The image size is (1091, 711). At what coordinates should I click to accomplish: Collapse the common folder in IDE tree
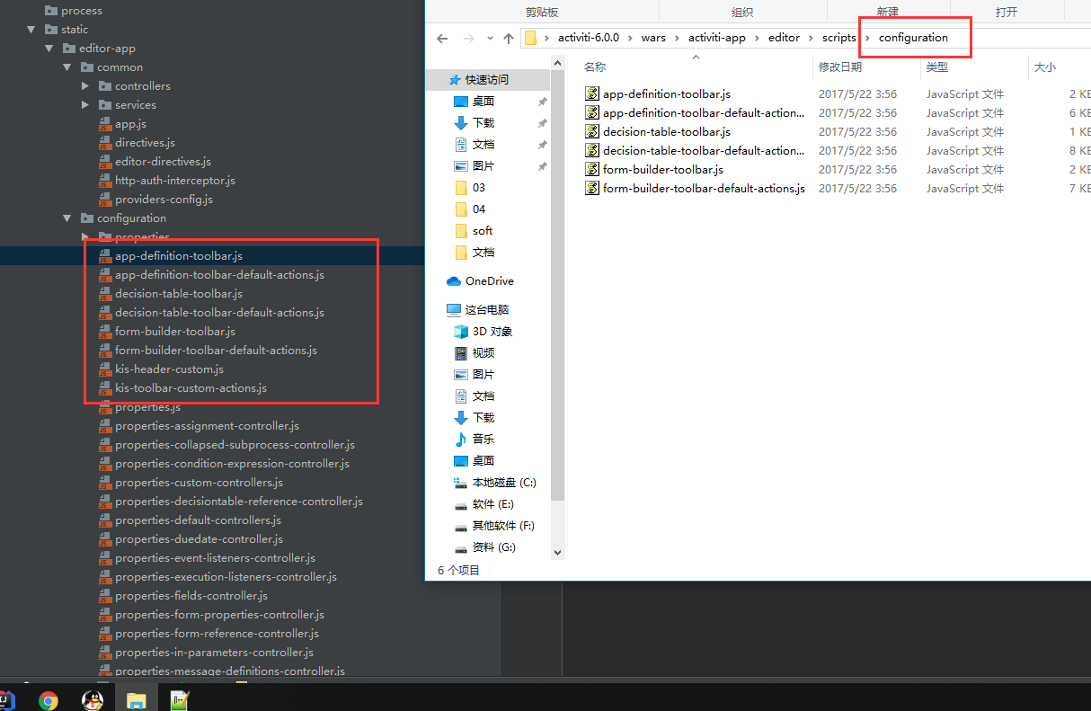[x=67, y=67]
